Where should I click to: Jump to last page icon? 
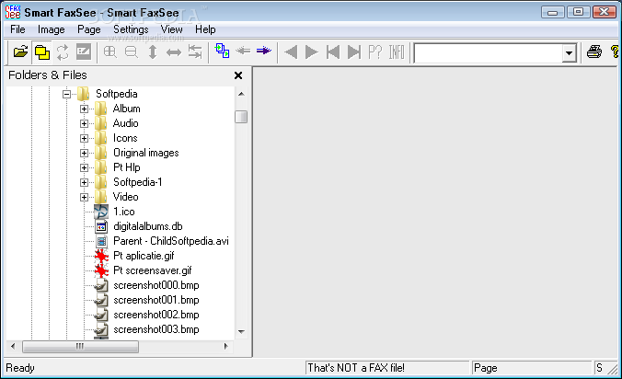pos(354,52)
